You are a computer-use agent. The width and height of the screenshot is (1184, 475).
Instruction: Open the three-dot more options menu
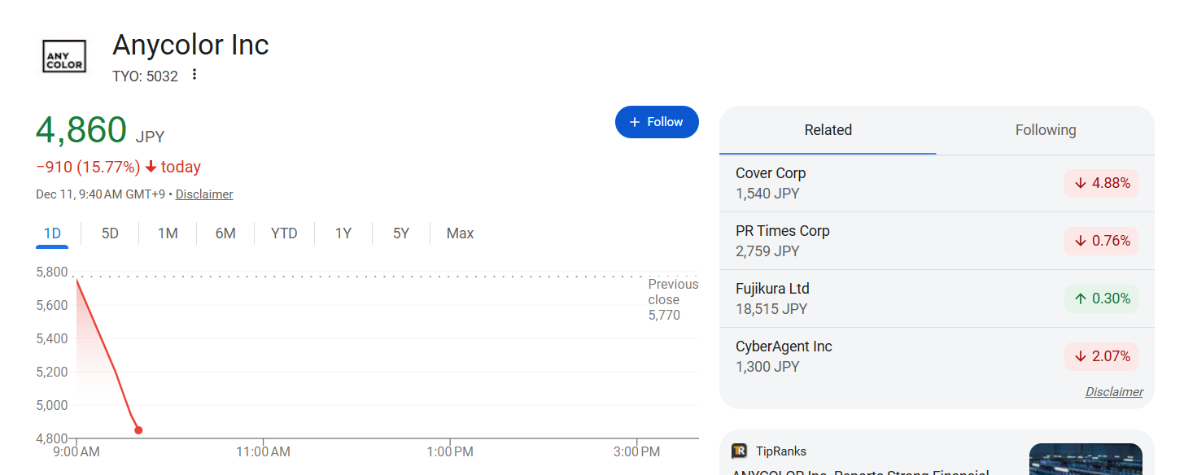coord(194,75)
